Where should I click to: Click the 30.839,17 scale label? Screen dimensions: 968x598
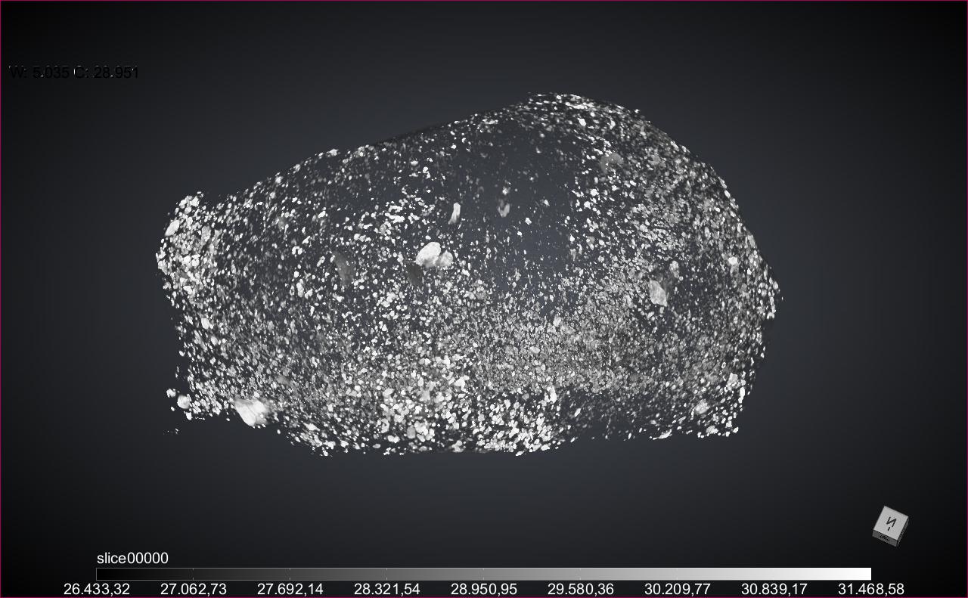click(x=774, y=589)
